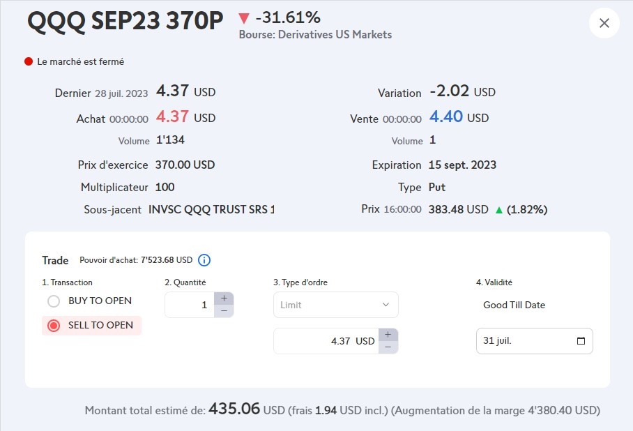Click the red market closed indicator
633x431 pixels.
29,61
